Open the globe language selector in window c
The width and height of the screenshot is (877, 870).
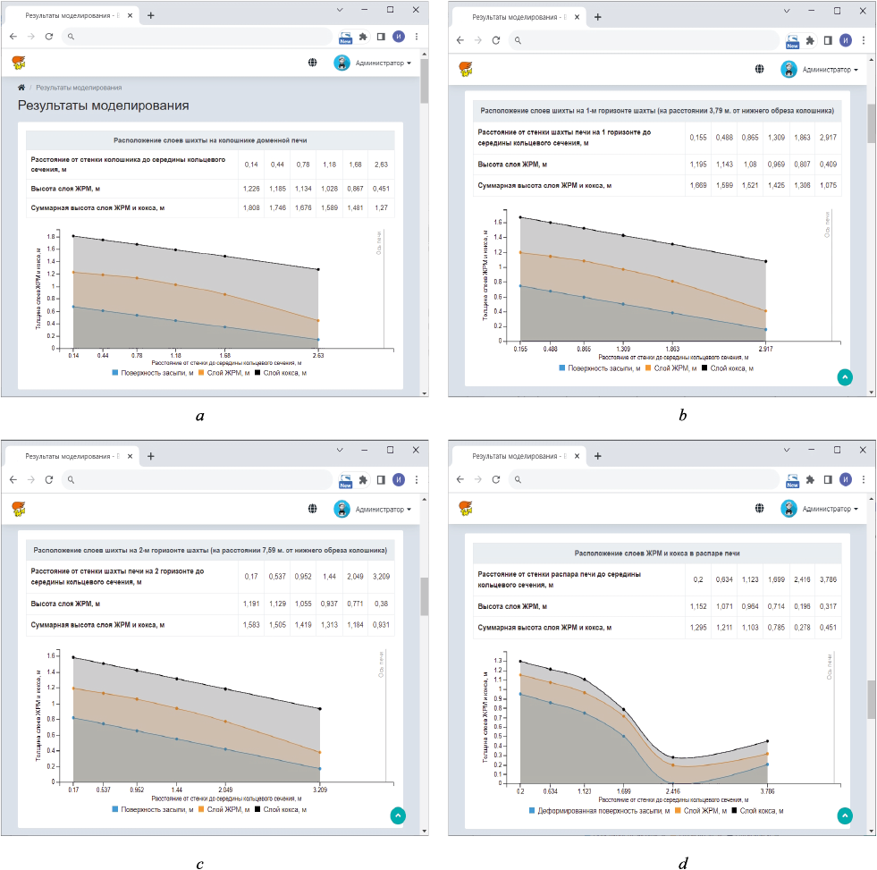313,509
